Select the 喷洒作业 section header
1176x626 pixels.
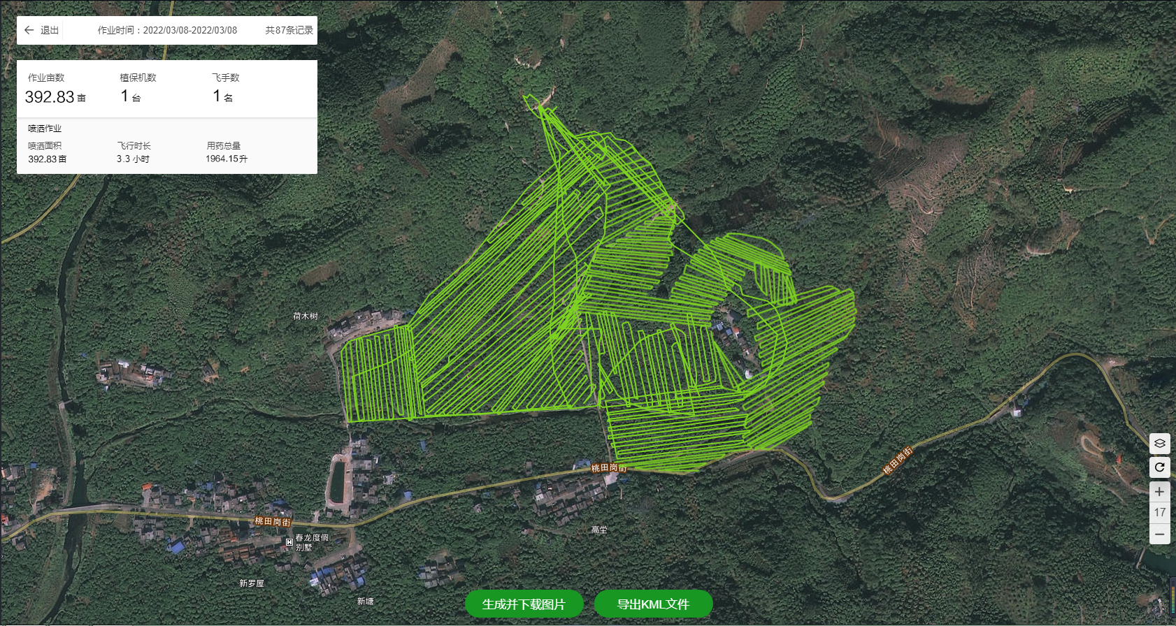(x=45, y=129)
